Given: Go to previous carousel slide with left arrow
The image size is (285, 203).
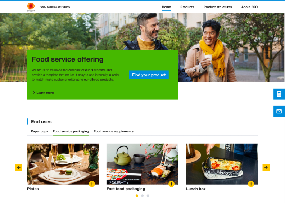Looking at the screenshot, I should tap(19, 167).
